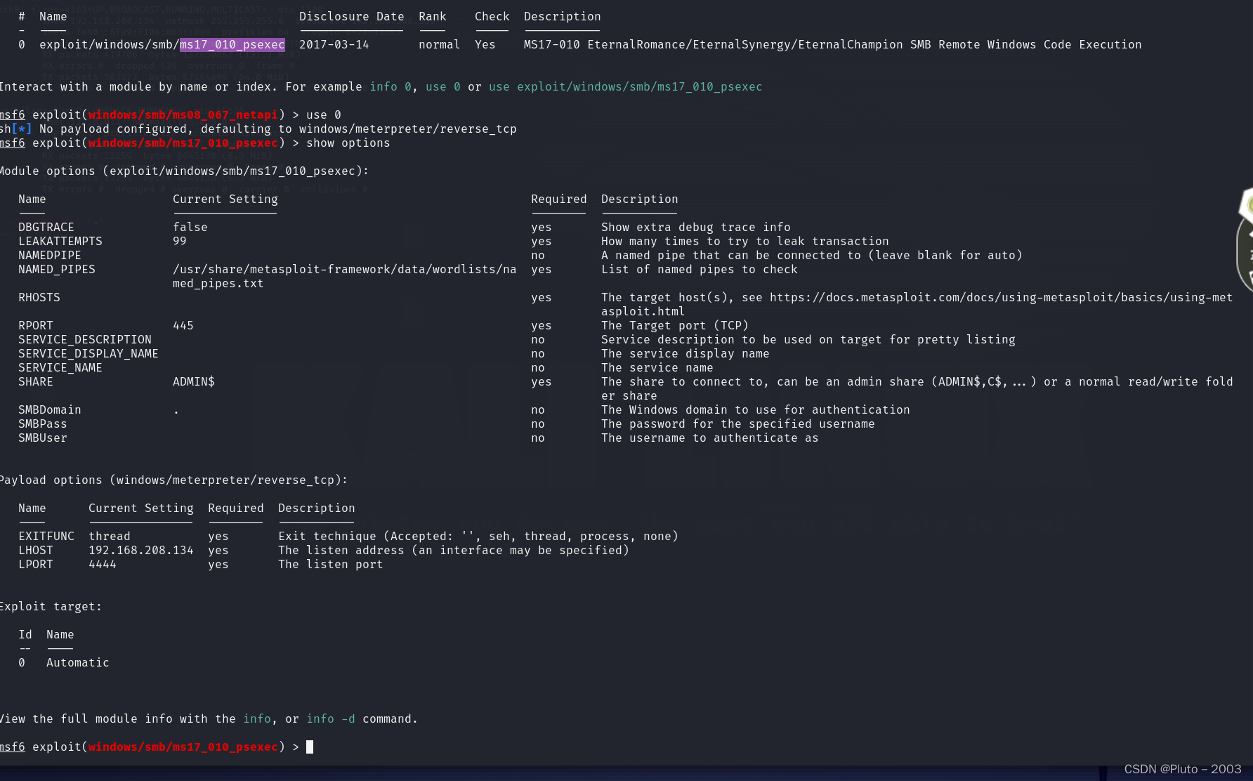Click the false value for DBGTRACE

[190, 228]
